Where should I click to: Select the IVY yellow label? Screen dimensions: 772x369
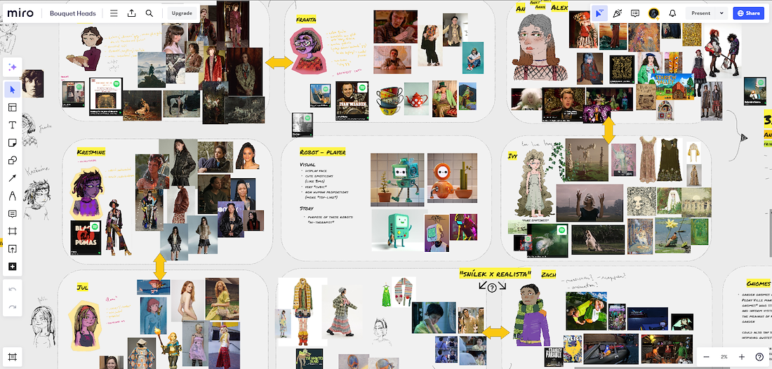click(513, 156)
